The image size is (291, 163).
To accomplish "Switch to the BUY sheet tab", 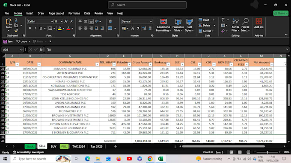I will tap(53, 146).
